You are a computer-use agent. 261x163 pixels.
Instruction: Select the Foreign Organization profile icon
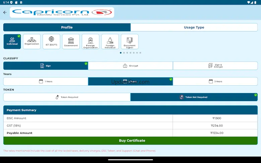[90, 42]
